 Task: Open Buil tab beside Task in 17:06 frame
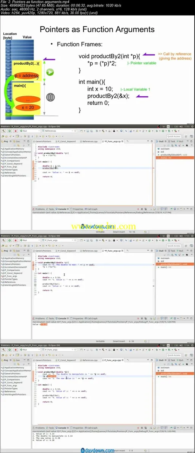pyautogui.click(x=181, y=360)
